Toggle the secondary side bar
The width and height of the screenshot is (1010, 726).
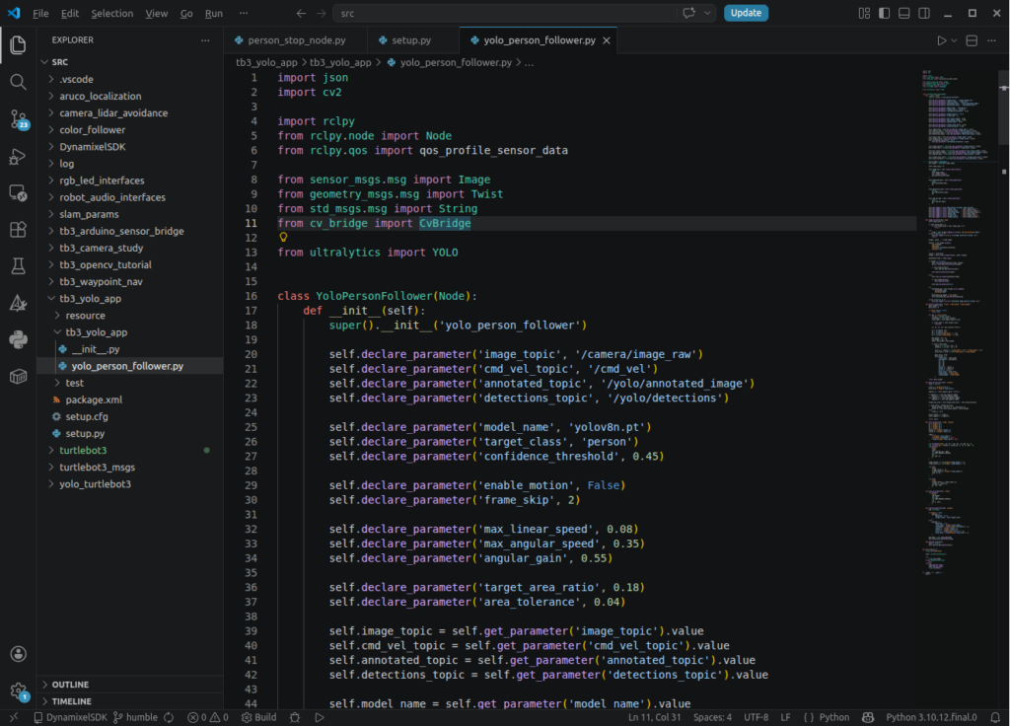coord(924,13)
